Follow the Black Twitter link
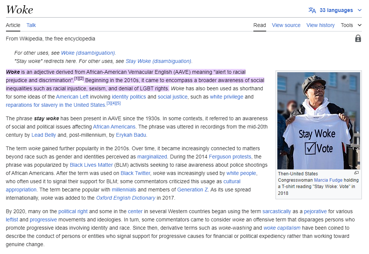This screenshot has height=254, width=369. coord(135,173)
